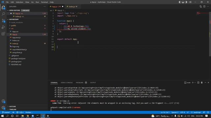Switch to the index.js editor tab
Viewport: 211px width, 118px height.
click(73, 7)
